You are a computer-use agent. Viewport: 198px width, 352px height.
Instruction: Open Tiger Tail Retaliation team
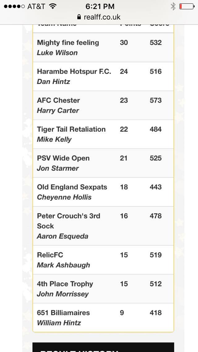[71, 129]
